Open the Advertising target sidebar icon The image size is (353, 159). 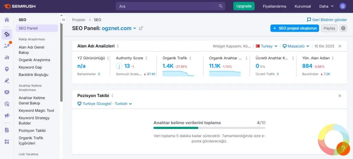point(7,104)
